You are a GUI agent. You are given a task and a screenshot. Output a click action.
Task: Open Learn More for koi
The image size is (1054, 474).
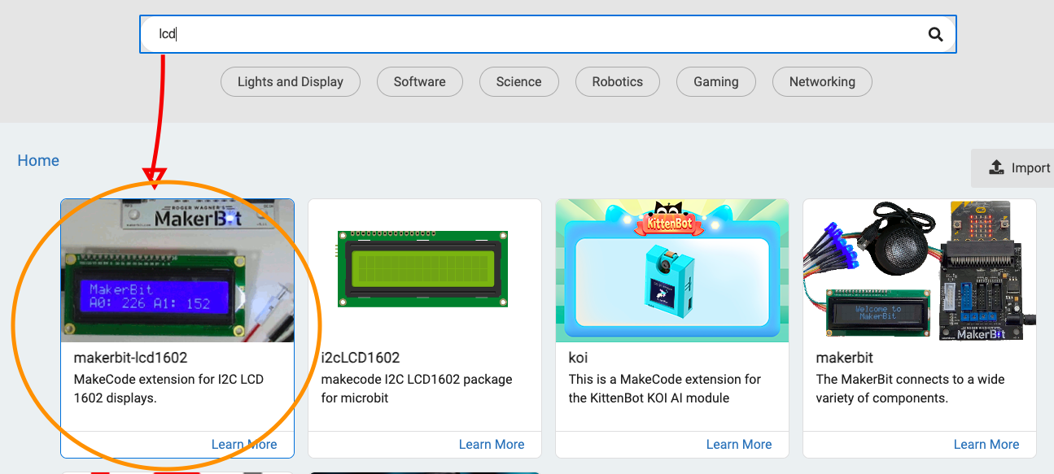click(739, 444)
